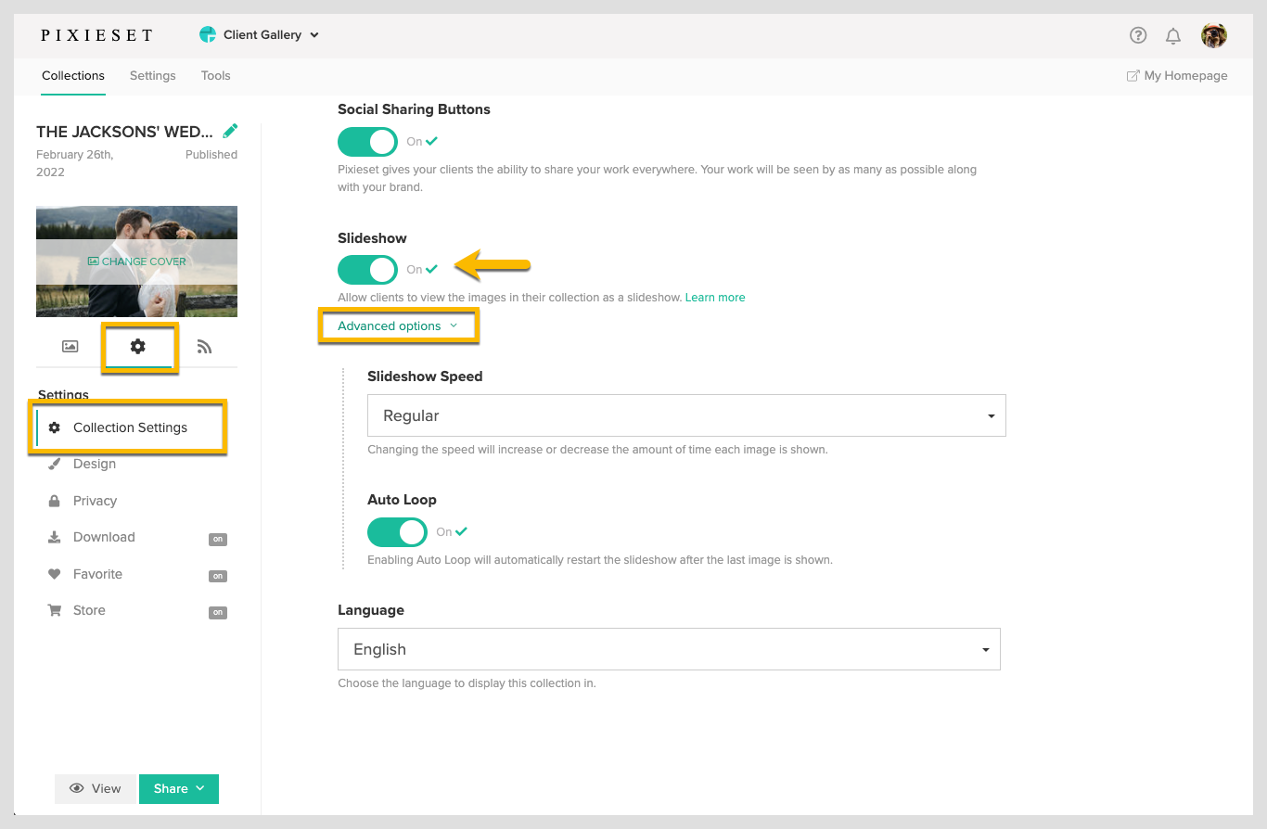Image resolution: width=1267 pixels, height=829 pixels.
Task: Turn off Social Sharing Buttons toggle
Action: (367, 142)
